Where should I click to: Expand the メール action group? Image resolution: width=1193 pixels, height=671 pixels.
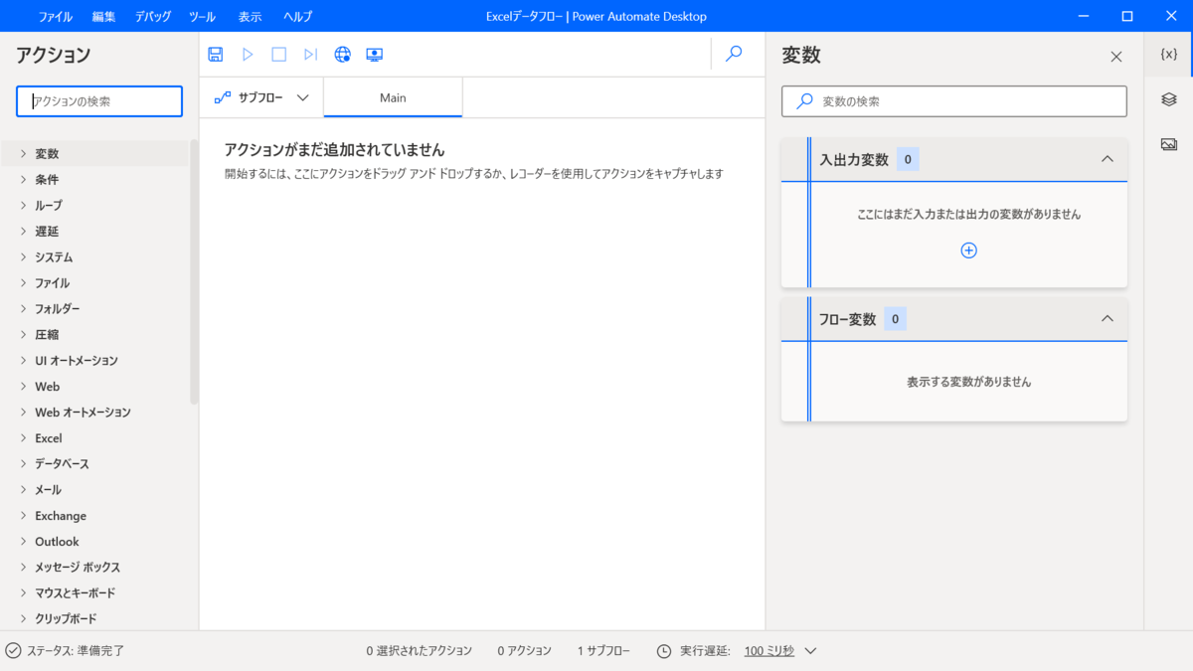pos(24,490)
